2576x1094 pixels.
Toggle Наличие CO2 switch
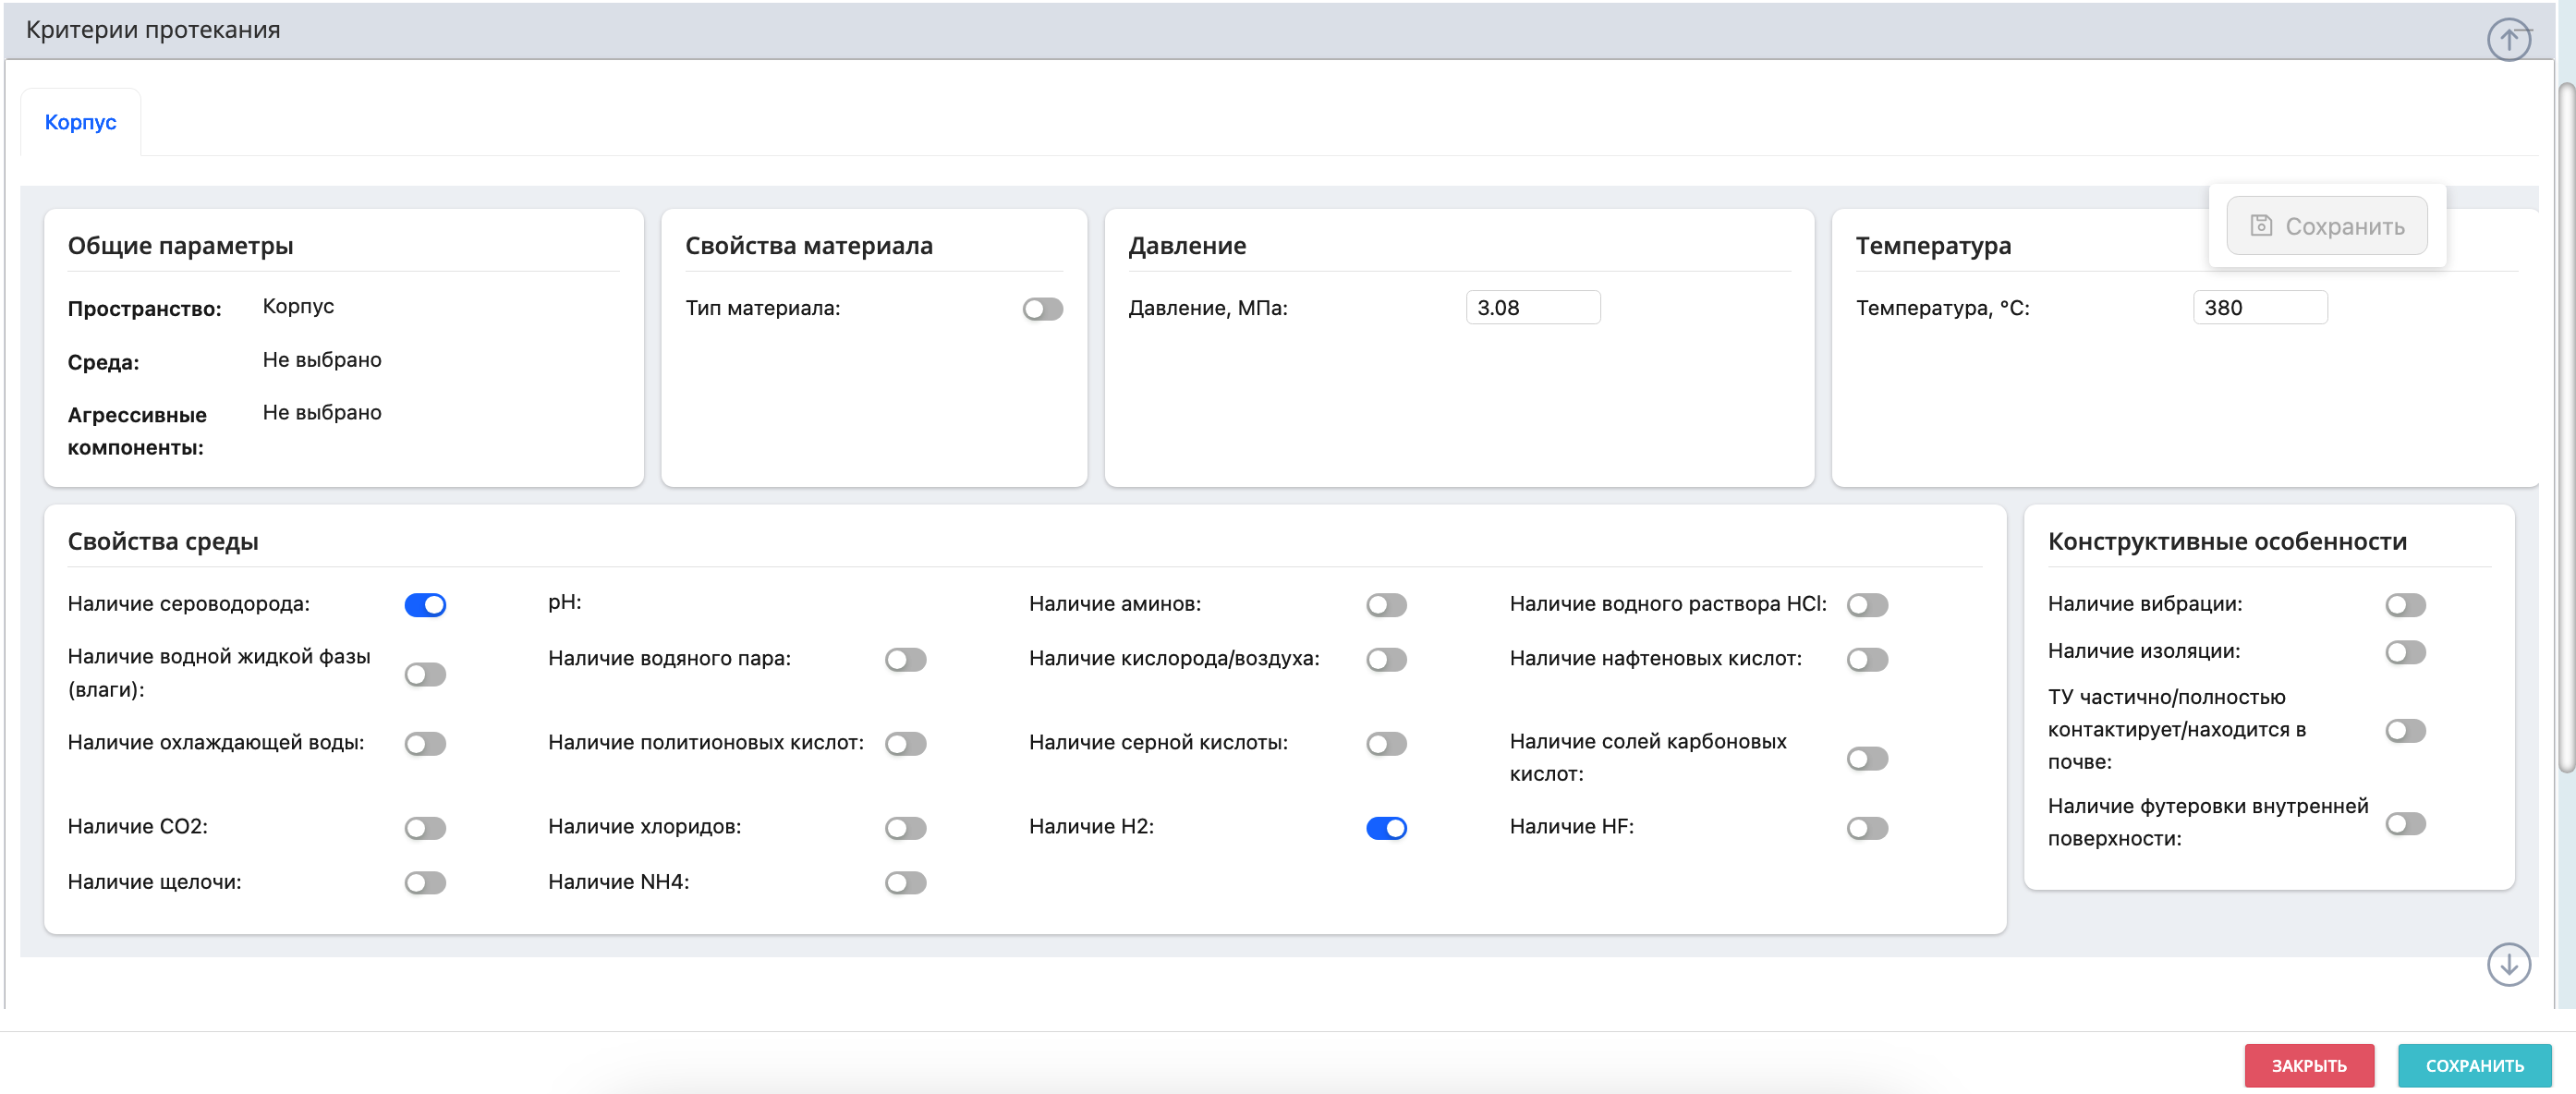[425, 828]
